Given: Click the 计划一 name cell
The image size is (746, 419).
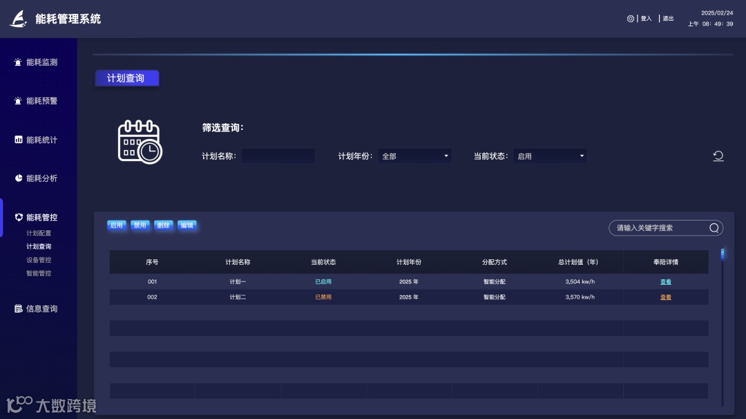Looking at the screenshot, I should (238, 282).
